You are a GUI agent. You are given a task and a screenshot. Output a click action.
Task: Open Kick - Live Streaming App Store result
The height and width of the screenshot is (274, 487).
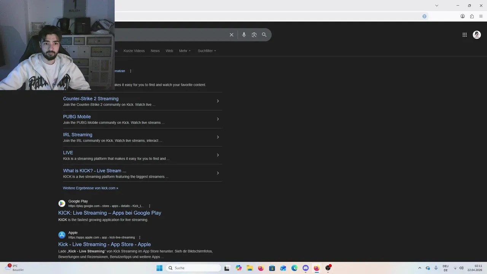104,244
